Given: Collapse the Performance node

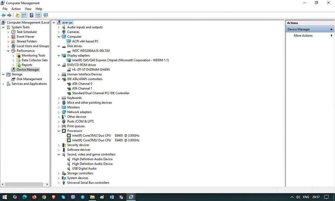Looking at the screenshot, I should click(x=8, y=51).
